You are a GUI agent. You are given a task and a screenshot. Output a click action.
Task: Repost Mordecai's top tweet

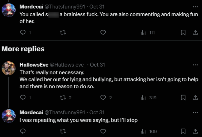click(x=63, y=33)
